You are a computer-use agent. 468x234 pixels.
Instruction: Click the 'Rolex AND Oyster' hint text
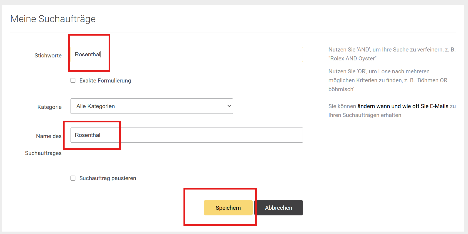tap(352, 58)
